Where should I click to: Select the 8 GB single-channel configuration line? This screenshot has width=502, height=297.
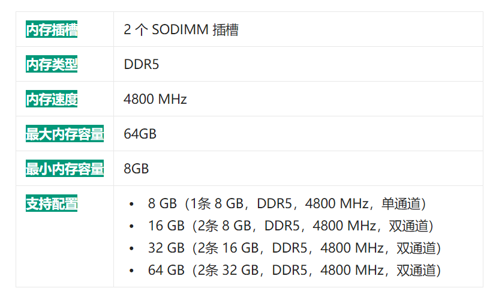[287, 204]
